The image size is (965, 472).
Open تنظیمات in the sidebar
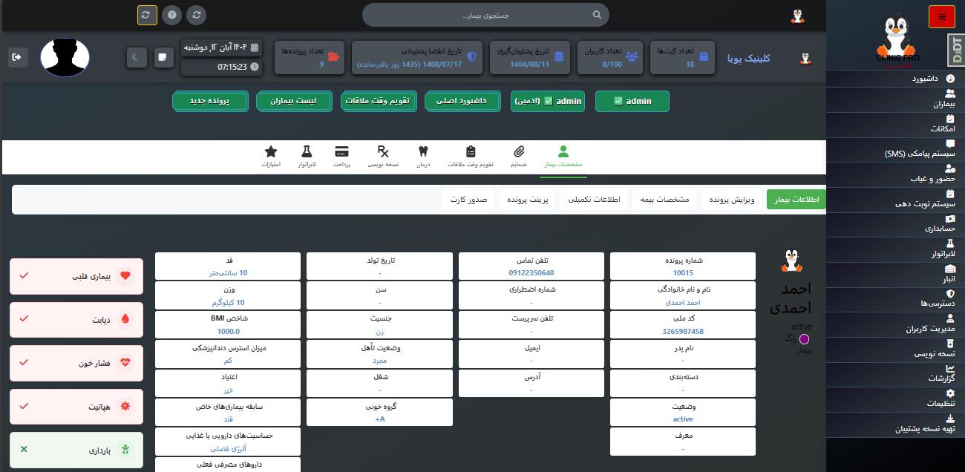point(895,399)
